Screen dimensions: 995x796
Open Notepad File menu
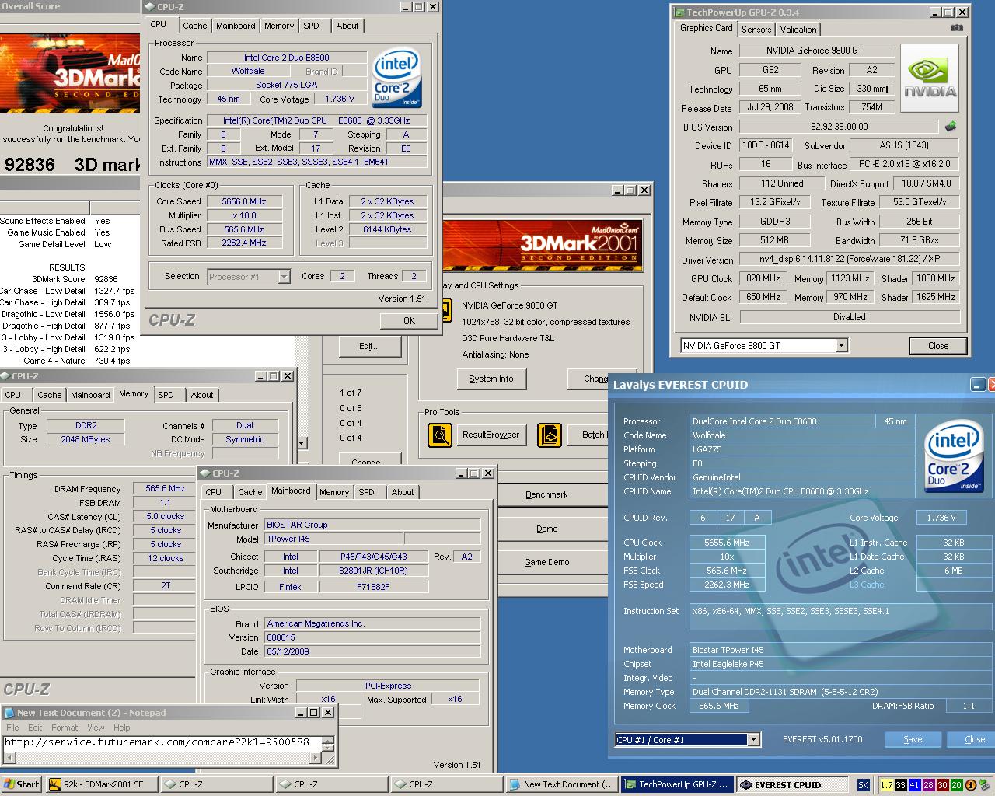coord(12,728)
